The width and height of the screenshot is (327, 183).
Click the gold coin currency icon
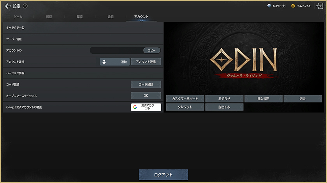click(293, 6)
